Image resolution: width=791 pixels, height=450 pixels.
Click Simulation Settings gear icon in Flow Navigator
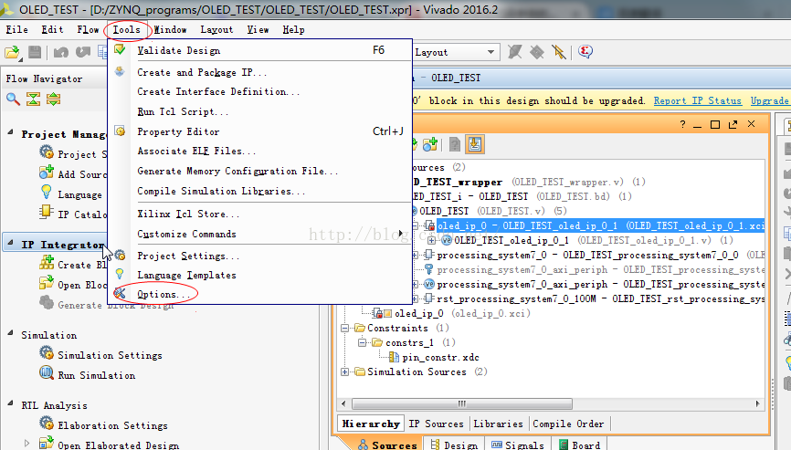[47, 352]
